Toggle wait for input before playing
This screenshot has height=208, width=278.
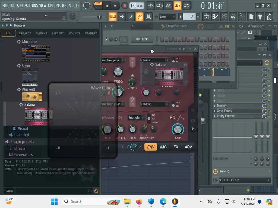point(159,6)
